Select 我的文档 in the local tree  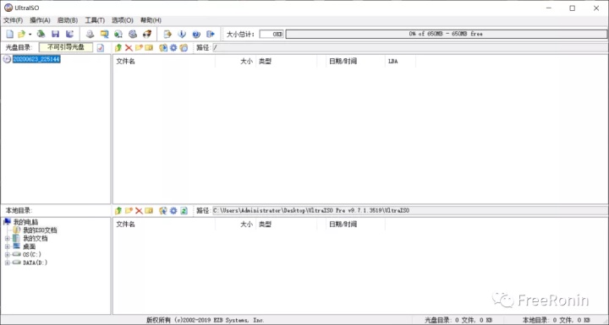pyautogui.click(x=36, y=239)
